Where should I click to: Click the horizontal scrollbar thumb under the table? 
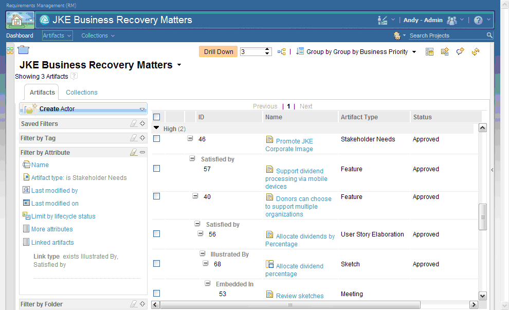pos(290,305)
